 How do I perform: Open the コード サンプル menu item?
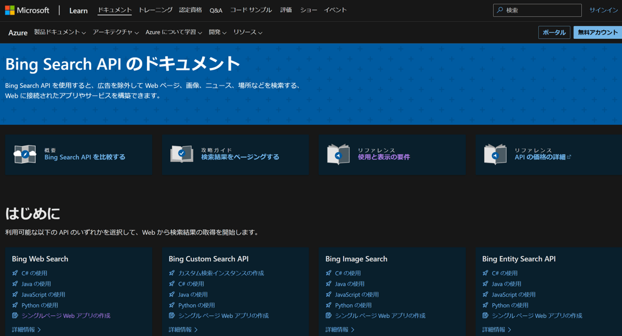[251, 10]
